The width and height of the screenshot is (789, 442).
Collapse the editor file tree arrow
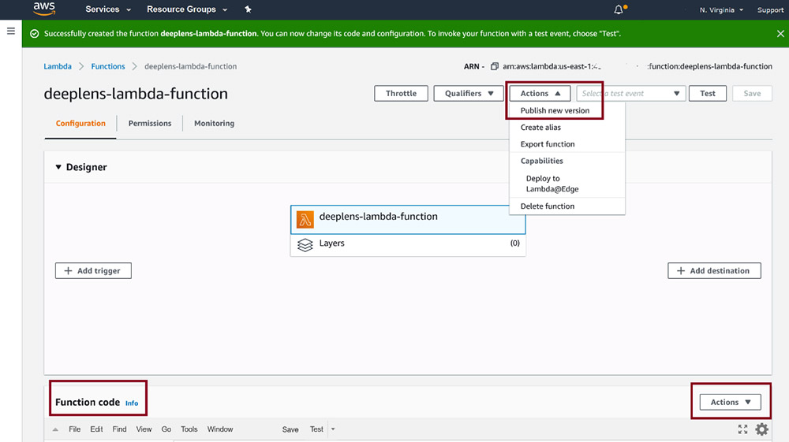tap(55, 429)
